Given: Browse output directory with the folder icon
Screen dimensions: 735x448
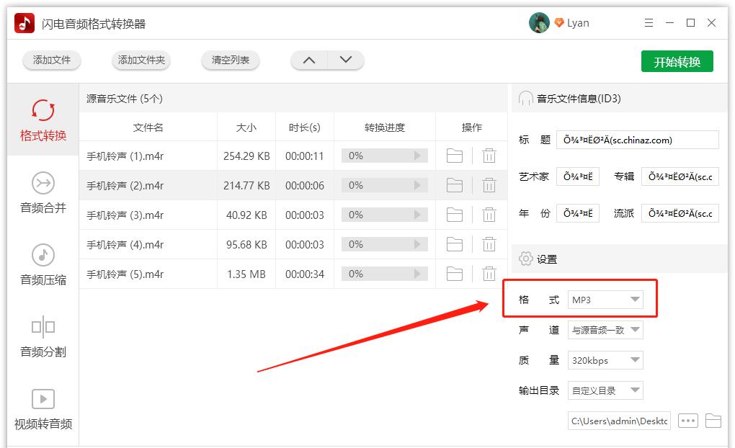Looking at the screenshot, I should click(x=713, y=420).
